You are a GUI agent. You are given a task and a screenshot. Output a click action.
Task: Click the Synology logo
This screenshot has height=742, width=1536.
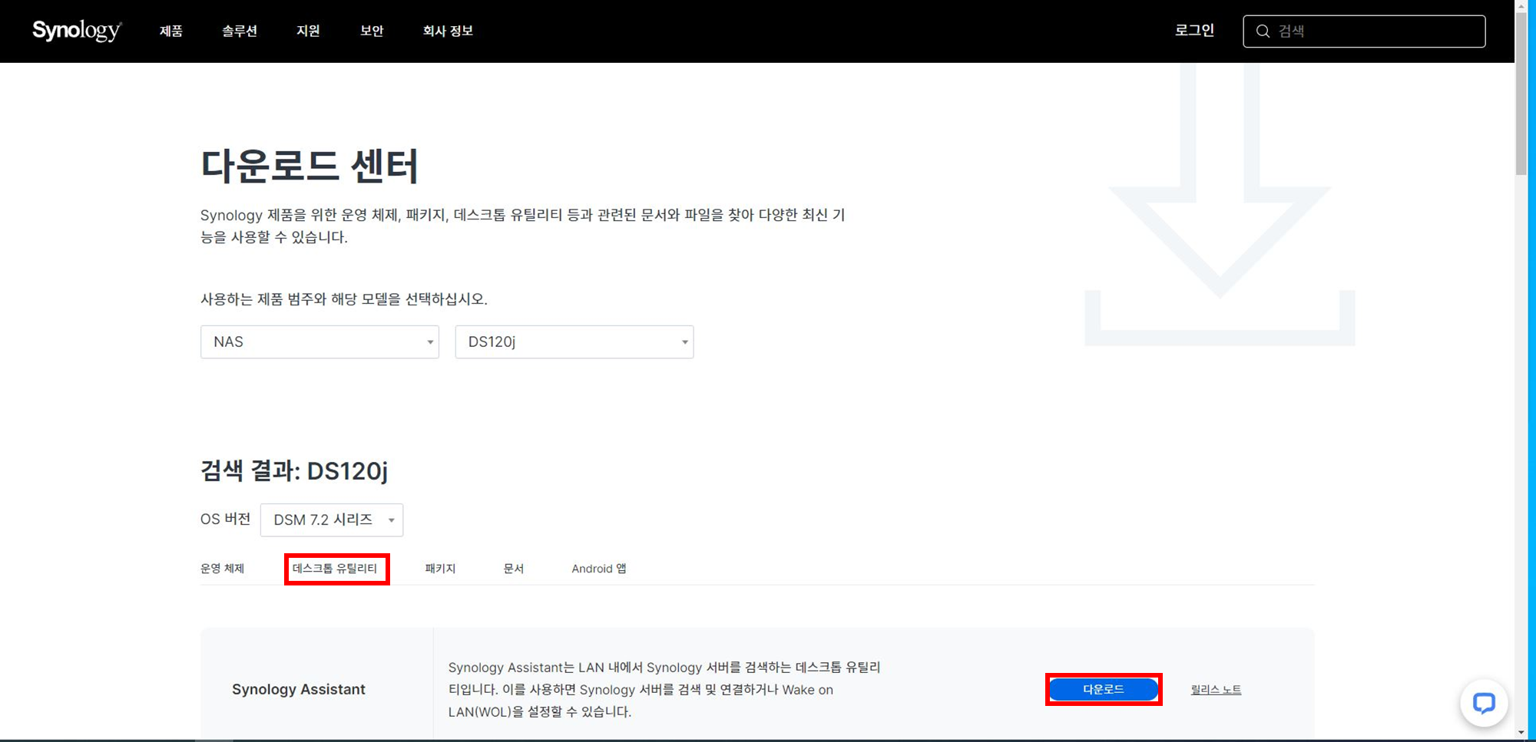(x=77, y=31)
